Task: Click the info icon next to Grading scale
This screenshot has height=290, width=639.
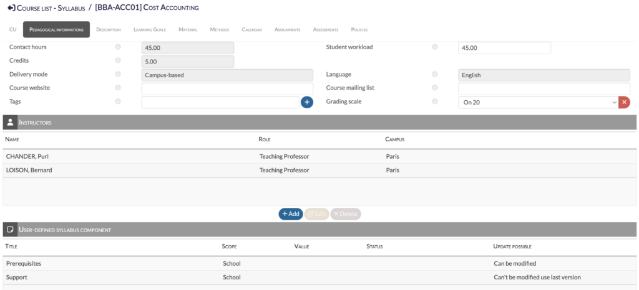Action: (435, 102)
